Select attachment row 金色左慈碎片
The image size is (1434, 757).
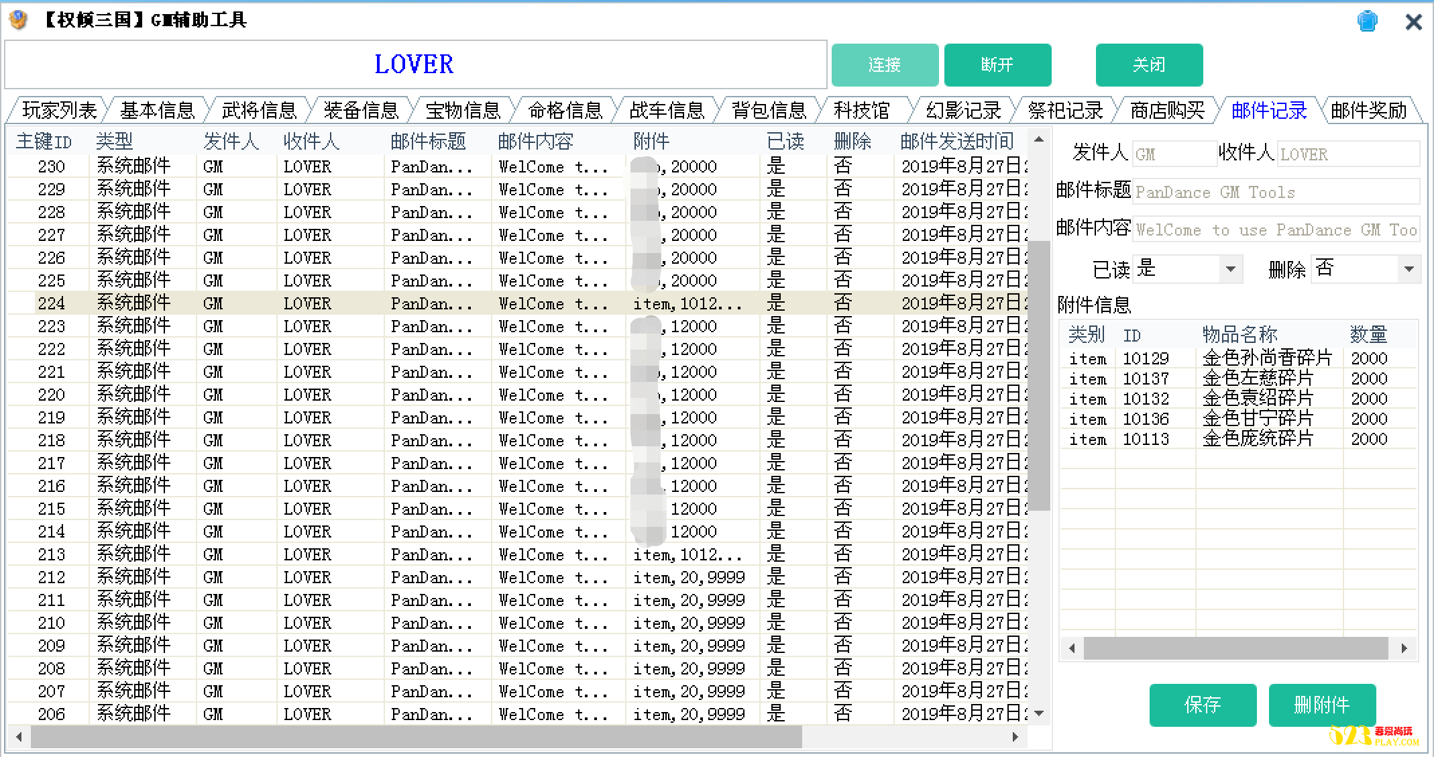[x=1239, y=378]
